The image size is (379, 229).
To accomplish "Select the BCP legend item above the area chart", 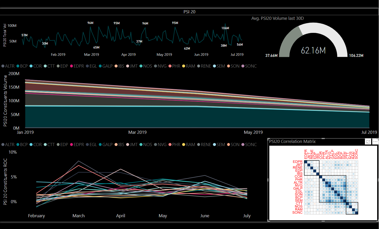I will 22,66.
